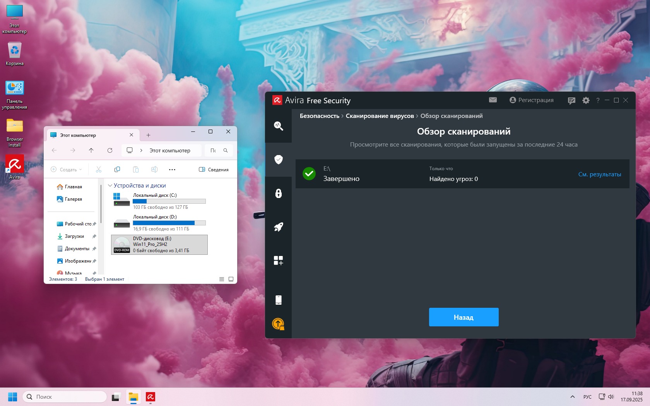Go to Сканирование вирусов in the breadcrumb

(380, 116)
